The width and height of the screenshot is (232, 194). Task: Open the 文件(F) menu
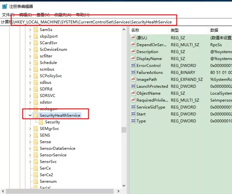[8, 15]
